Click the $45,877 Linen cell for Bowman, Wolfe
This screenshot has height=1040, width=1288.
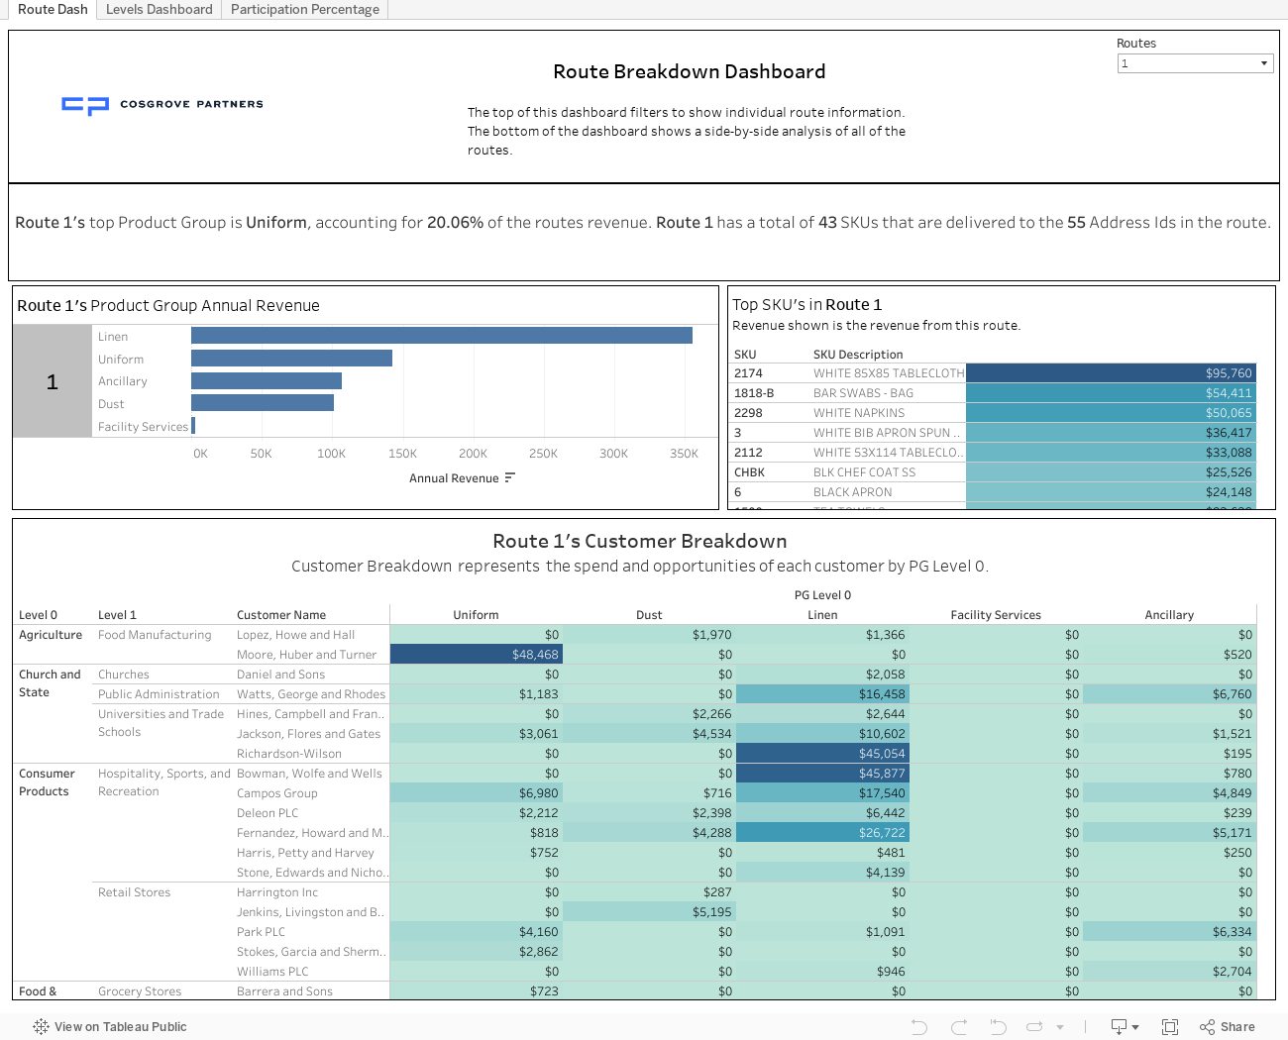point(822,774)
